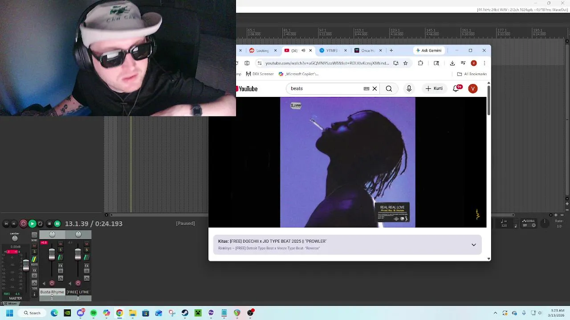This screenshot has height=320, width=570.
Task: Click the green play button in transport
Action: pos(32,224)
